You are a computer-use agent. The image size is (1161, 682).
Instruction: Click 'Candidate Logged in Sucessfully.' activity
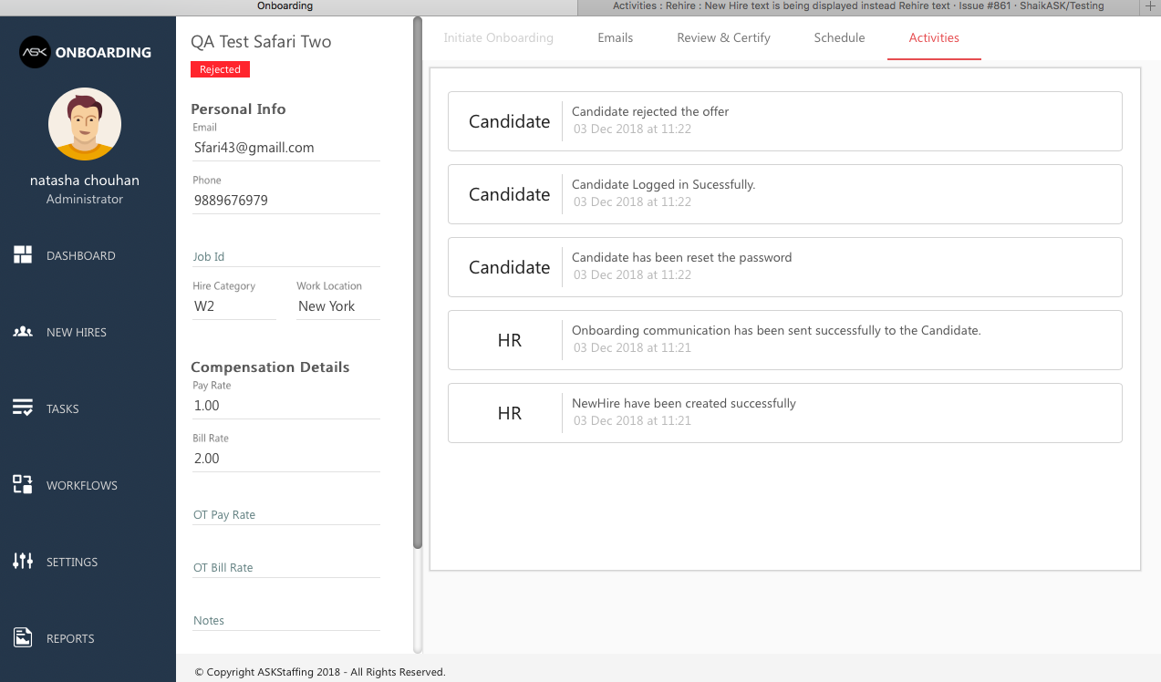point(784,194)
